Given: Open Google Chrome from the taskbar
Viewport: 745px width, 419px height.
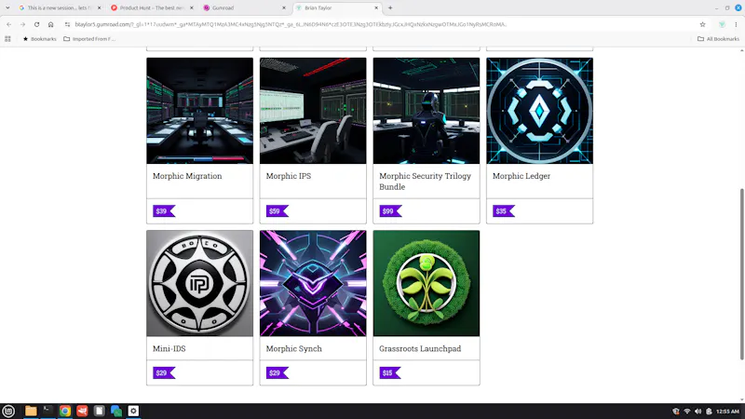Looking at the screenshot, I should coord(65,411).
